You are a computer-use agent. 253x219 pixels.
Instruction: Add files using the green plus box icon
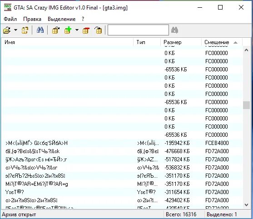coord(68,30)
